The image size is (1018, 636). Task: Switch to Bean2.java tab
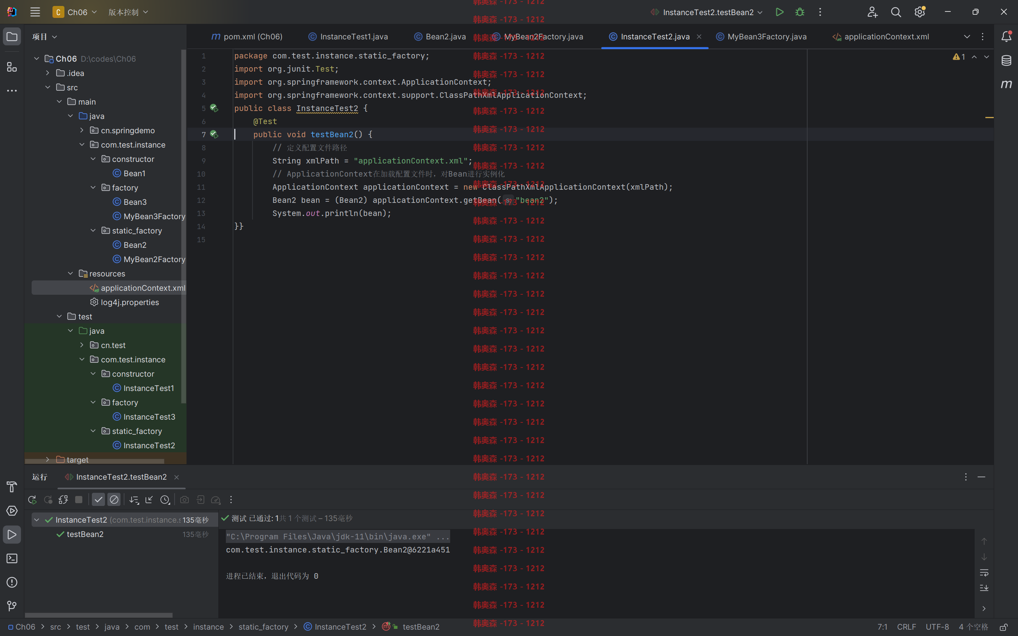tap(440, 37)
